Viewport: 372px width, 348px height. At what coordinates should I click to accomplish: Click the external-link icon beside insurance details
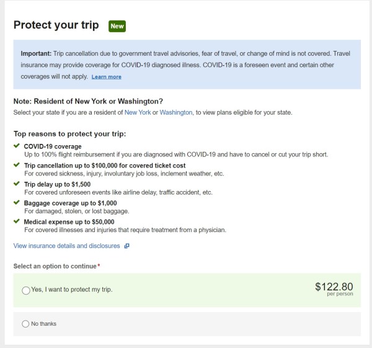pyautogui.click(x=126, y=246)
